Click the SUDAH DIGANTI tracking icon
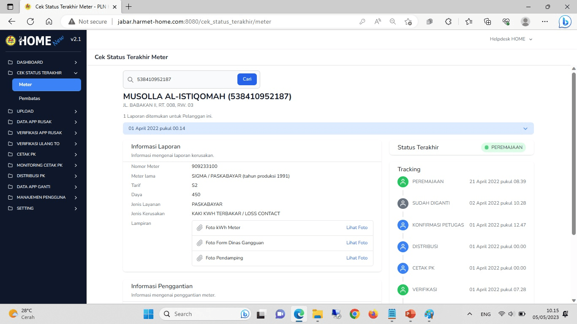Viewport: 577px width, 324px height. pos(403,203)
